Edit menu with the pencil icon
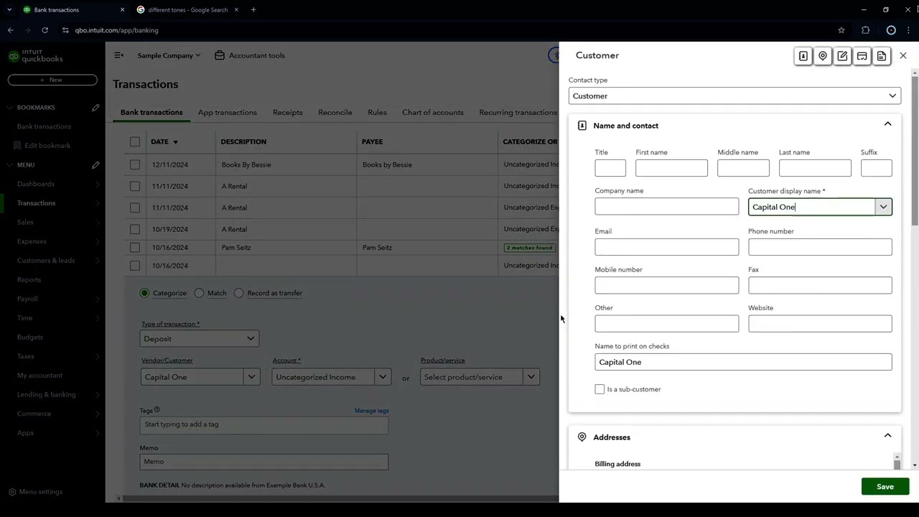Image resolution: width=919 pixels, height=517 pixels. pyautogui.click(x=95, y=165)
